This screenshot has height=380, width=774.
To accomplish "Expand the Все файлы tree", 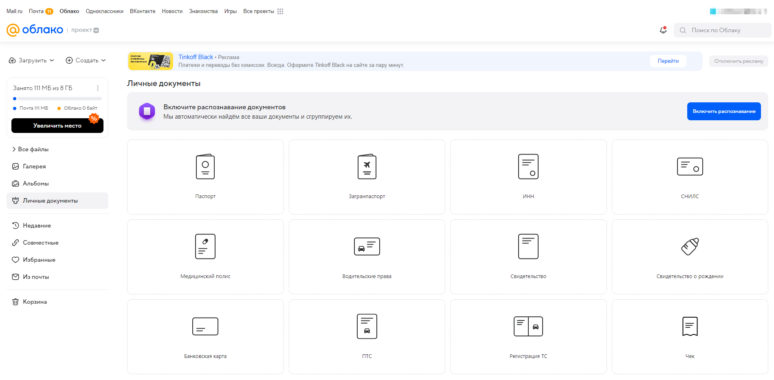I will pyautogui.click(x=14, y=149).
